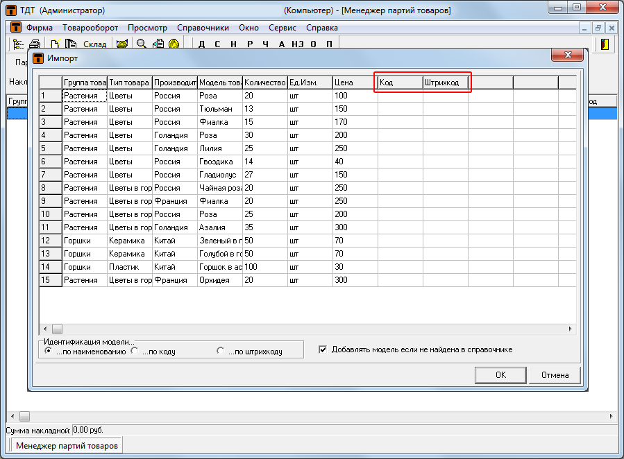
Task: Click the price 170 cell for Фиалка
Action: [x=355, y=122]
